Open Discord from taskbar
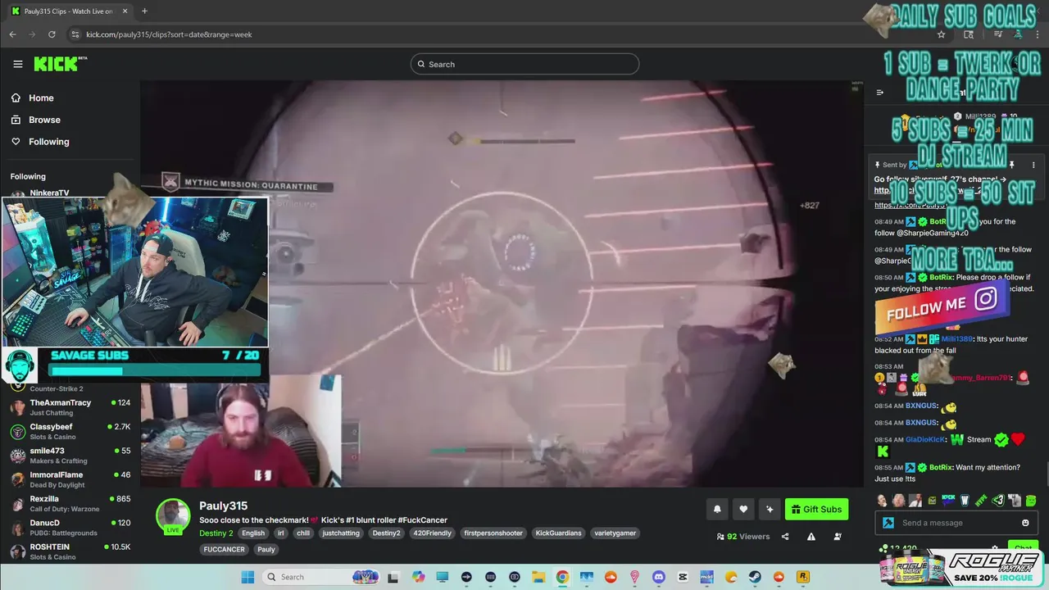Viewport: 1049px width, 590px height. (659, 577)
